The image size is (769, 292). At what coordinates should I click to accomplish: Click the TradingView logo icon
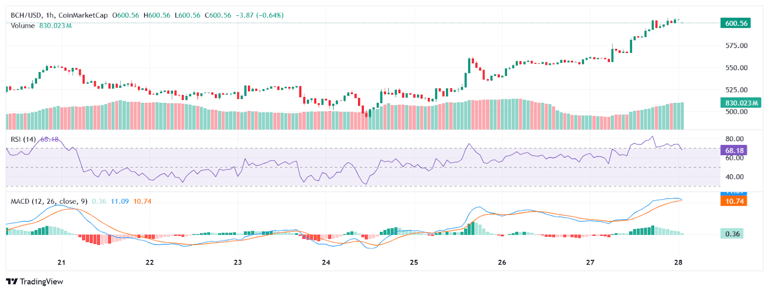click(x=12, y=281)
